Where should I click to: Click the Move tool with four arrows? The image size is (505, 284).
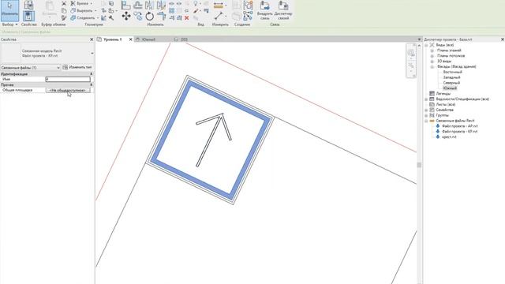(126, 16)
